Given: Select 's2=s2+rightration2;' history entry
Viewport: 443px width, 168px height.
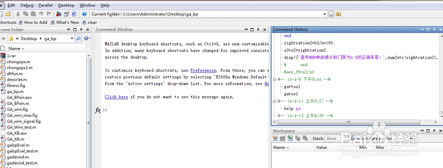Looking at the screenshot, I should 306,51.
